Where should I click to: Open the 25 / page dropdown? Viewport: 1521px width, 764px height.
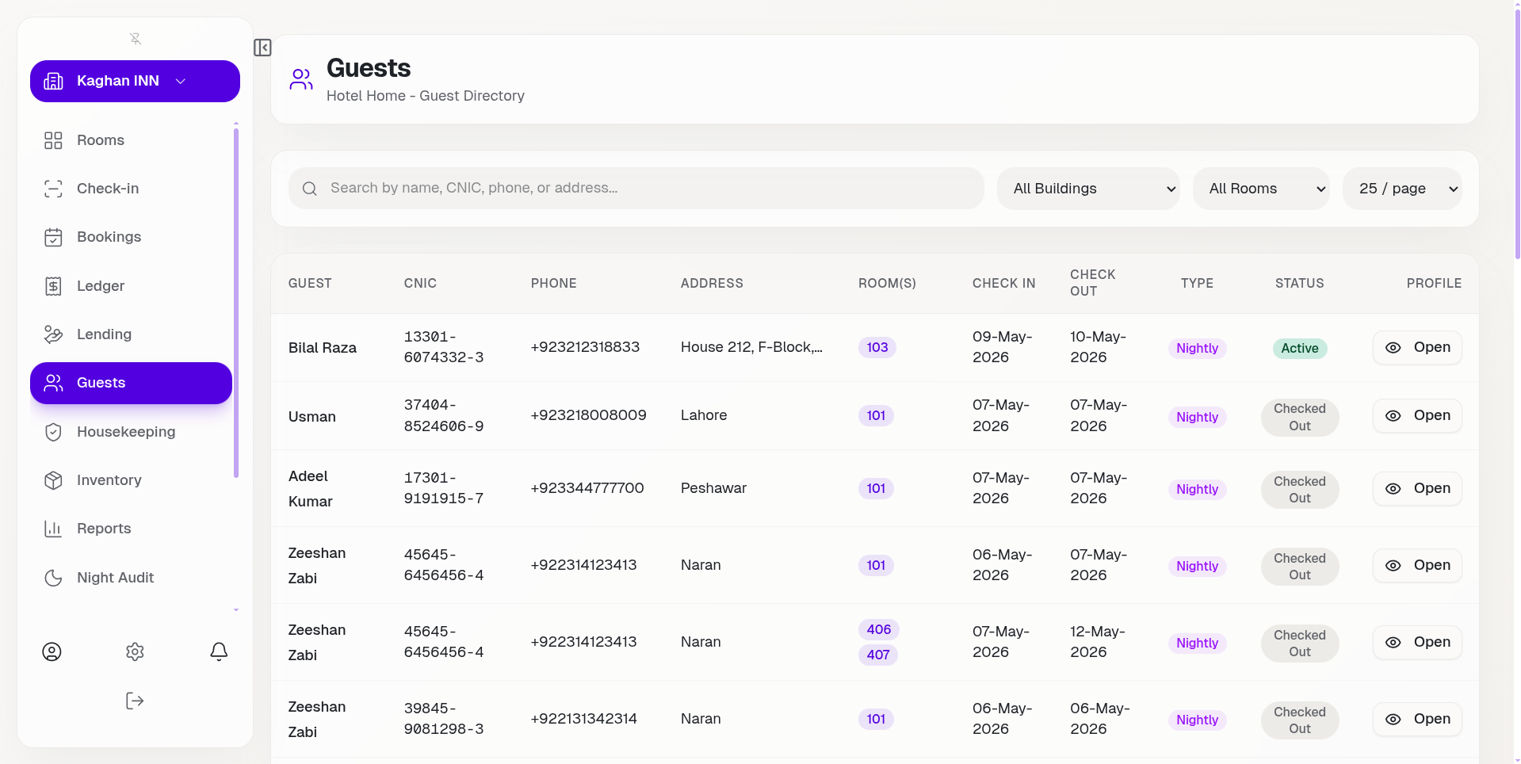click(x=1402, y=189)
